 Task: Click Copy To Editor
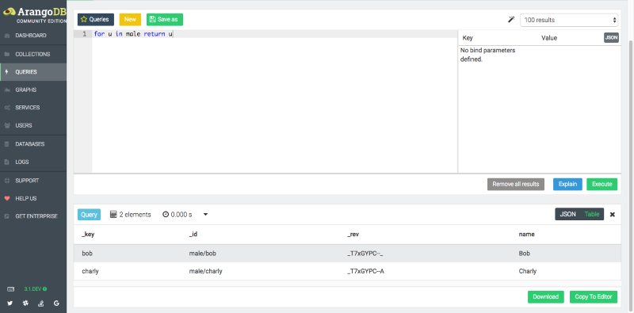(x=594, y=297)
